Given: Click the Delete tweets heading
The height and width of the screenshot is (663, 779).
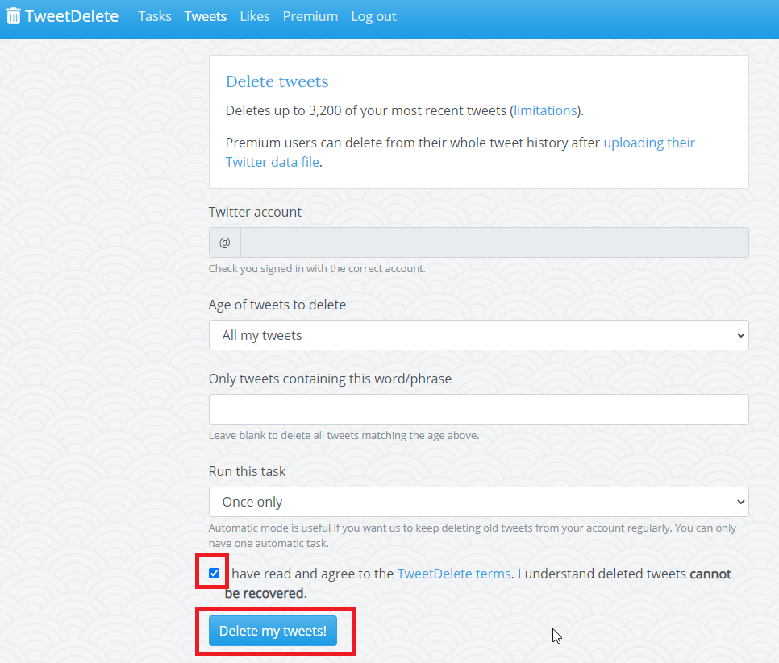Looking at the screenshot, I should click(x=277, y=81).
